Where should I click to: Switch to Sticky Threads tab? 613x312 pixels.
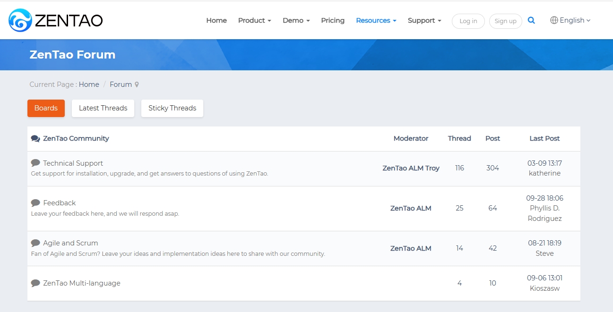(x=172, y=108)
